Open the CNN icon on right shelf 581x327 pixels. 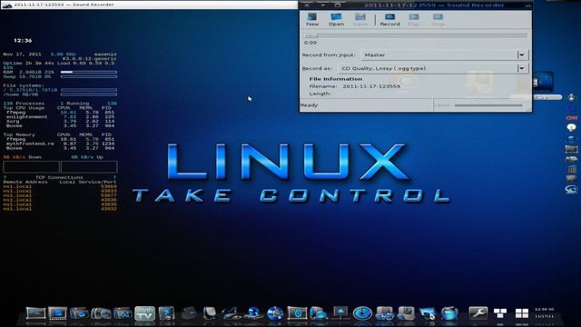[571, 118]
